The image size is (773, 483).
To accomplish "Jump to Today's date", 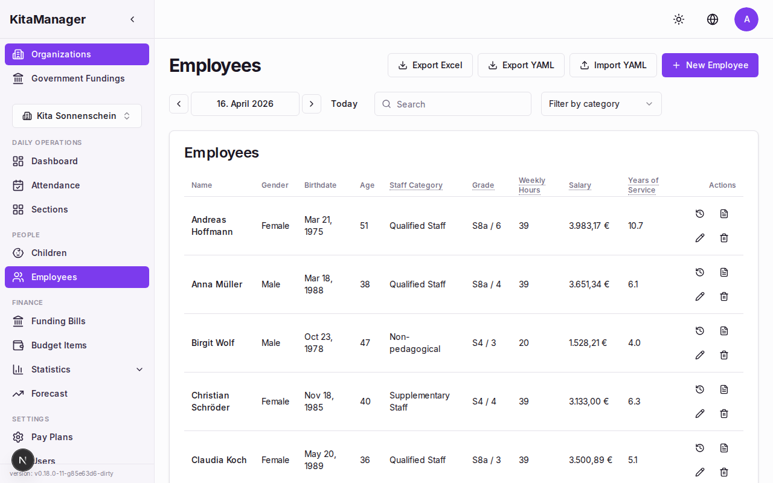I will pos(344,104).
